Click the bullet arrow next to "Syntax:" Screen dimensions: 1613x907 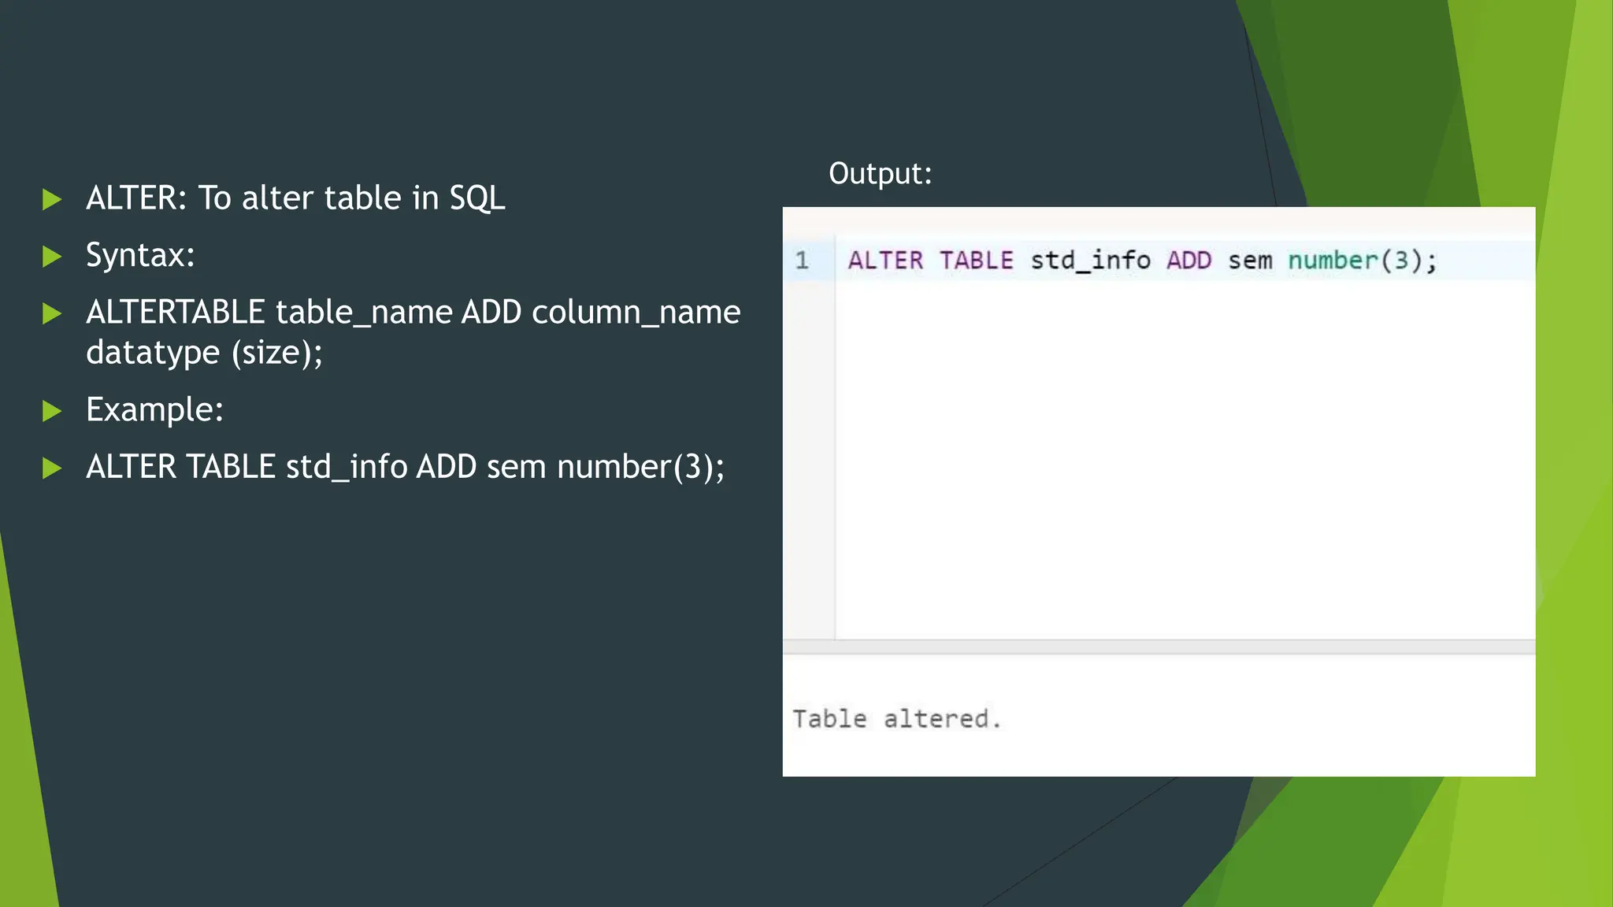[52, 257]
